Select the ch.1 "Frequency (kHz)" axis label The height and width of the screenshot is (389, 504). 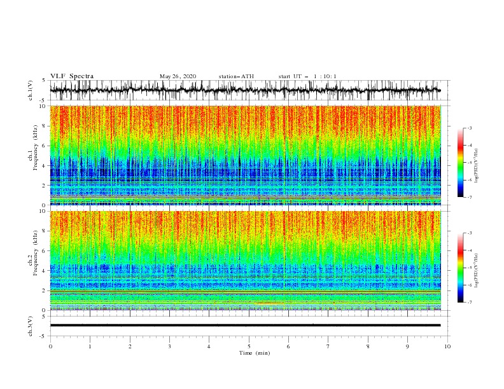[x=36, y=147]
